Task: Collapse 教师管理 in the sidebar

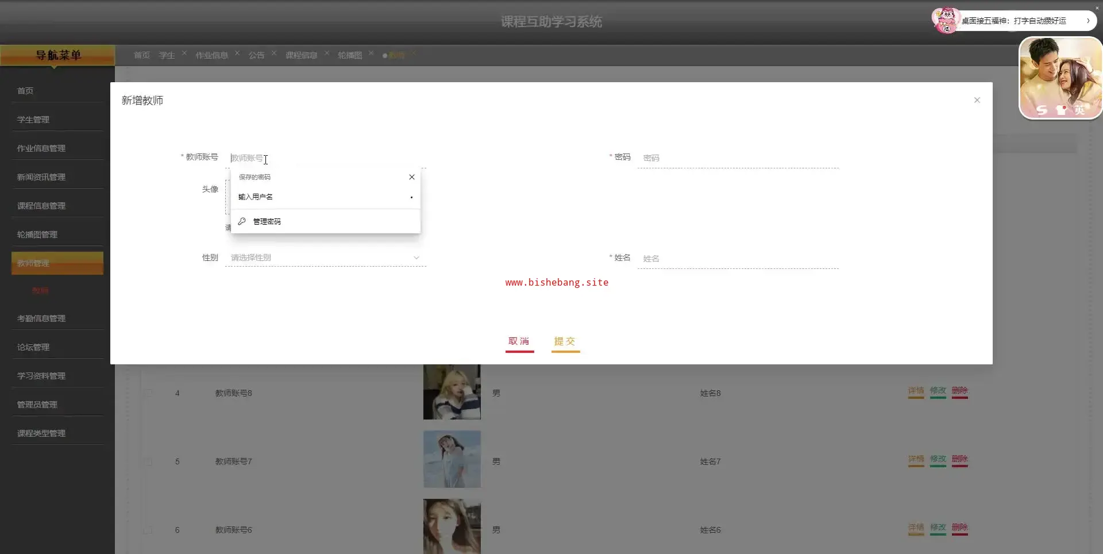Action: 57,263
